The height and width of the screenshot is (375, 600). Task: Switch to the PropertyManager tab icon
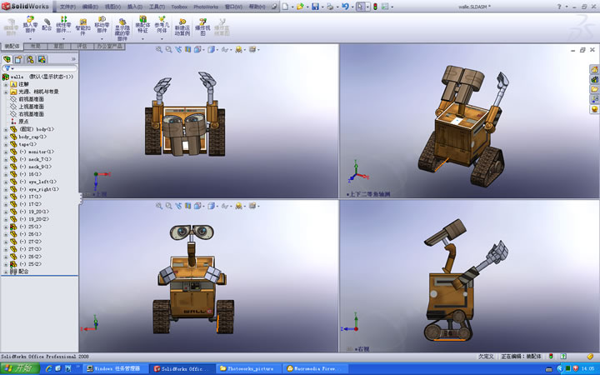(18, 59)
